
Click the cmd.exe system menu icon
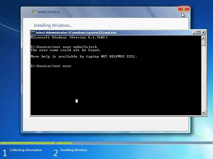[33, 33]
